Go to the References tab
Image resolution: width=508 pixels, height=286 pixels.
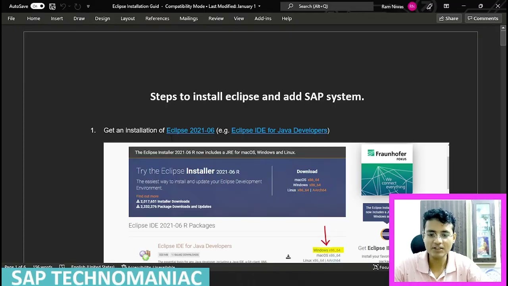coord(157,18)
